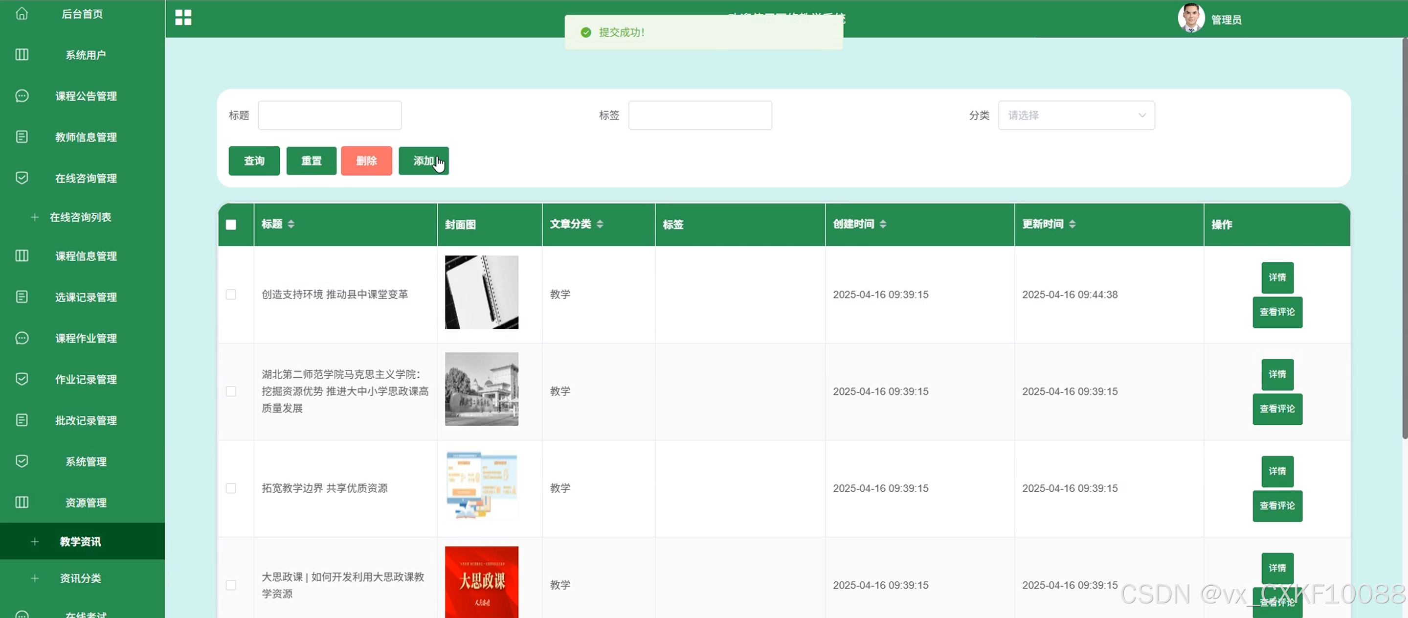
Task: Click the administrator avatar picture
Action: (1190, 18)
